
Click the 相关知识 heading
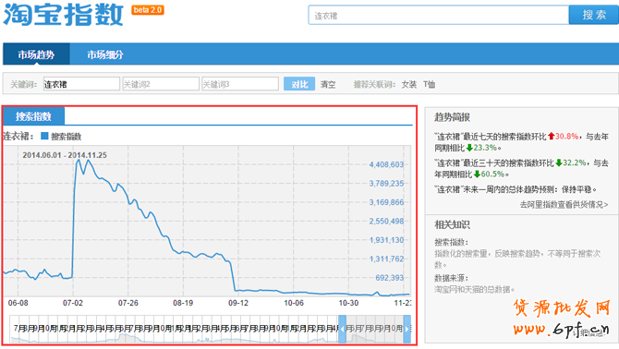click(x=452, y=224)
